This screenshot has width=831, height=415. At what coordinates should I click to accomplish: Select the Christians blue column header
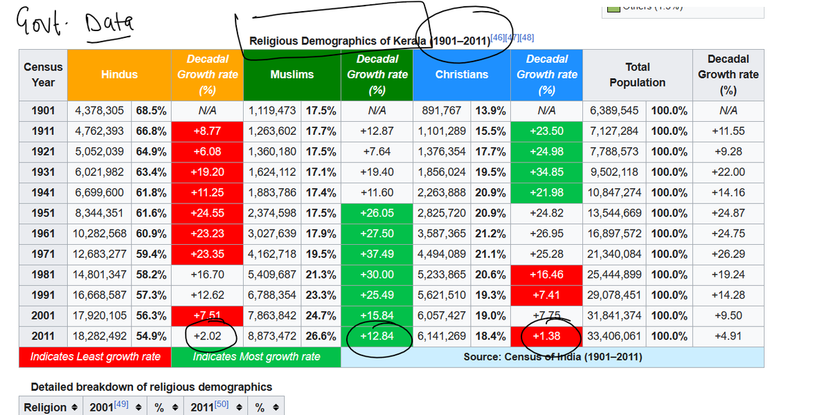[461, 75]
